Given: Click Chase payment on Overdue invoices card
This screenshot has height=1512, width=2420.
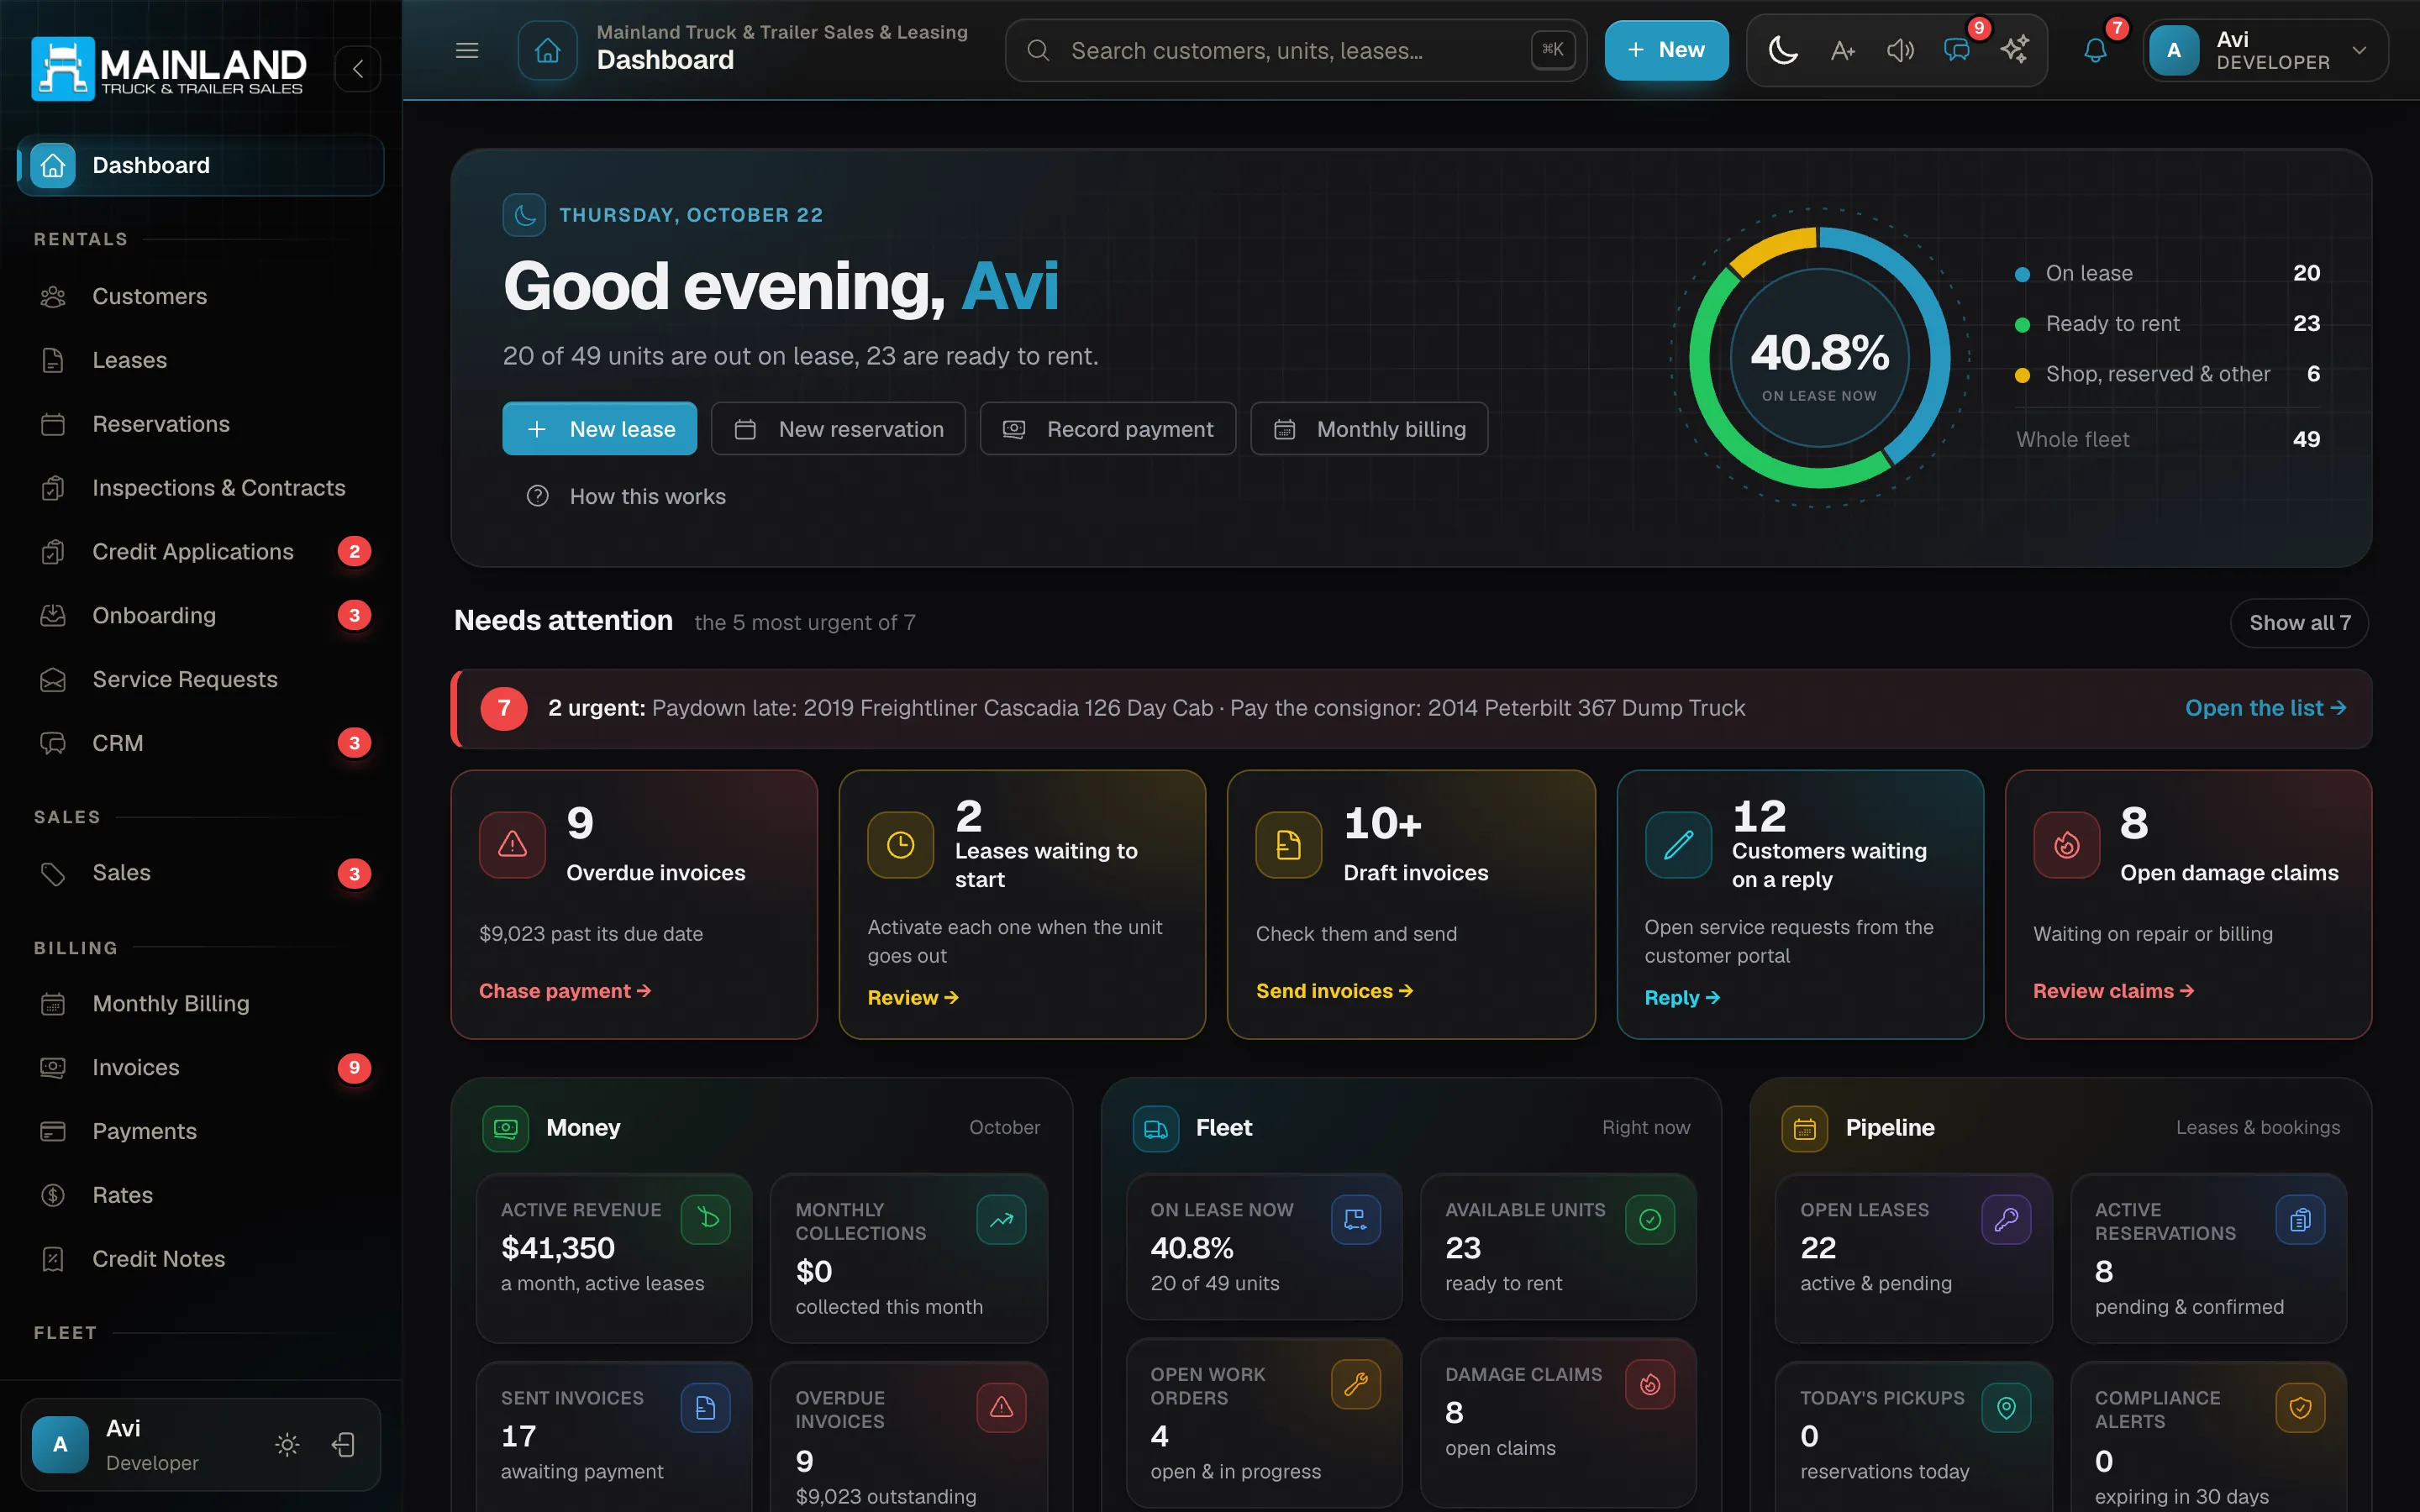Looking at the screenshot, I should (565, 991).
